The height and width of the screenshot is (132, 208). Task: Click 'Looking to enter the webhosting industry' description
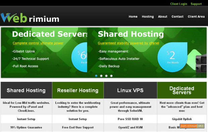[x=78, y=107]
